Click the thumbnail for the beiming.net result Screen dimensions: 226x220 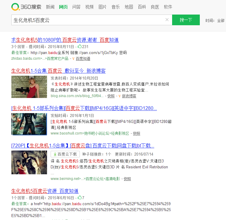tap(29, 162)
